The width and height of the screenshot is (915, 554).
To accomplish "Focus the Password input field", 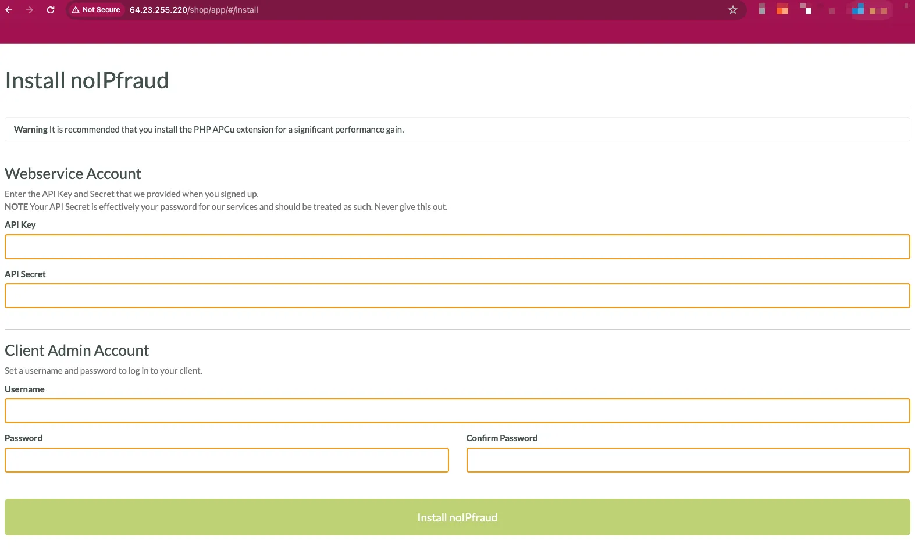I will [x=227, y=460].
